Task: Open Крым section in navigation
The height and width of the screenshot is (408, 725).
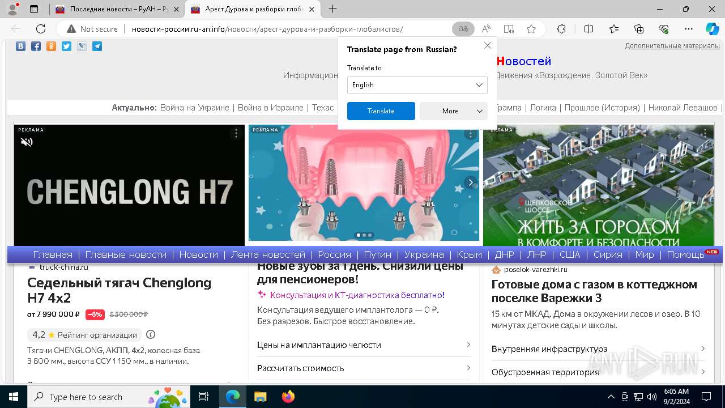Action: (469, 254)
